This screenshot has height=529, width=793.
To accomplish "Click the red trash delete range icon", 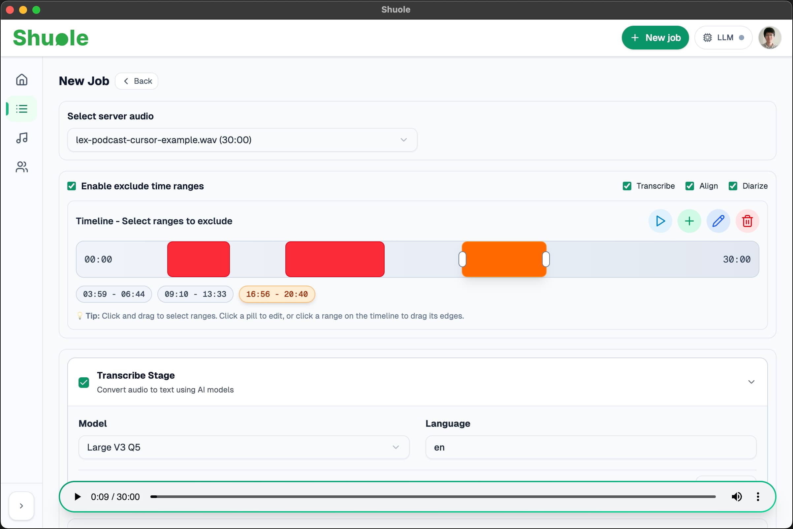I will click(x=747, y=221).
